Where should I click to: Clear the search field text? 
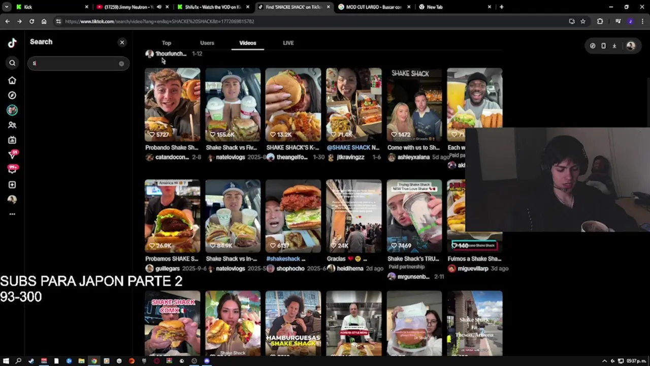(121, 64)
